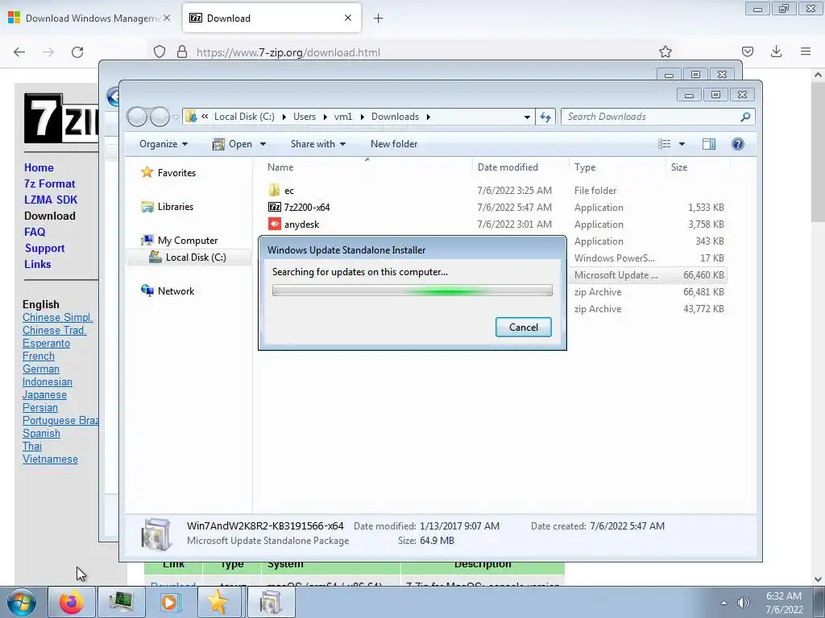The image size is (825, 618).
Task: Show hidden tray icons arrow
Action: 724,603
